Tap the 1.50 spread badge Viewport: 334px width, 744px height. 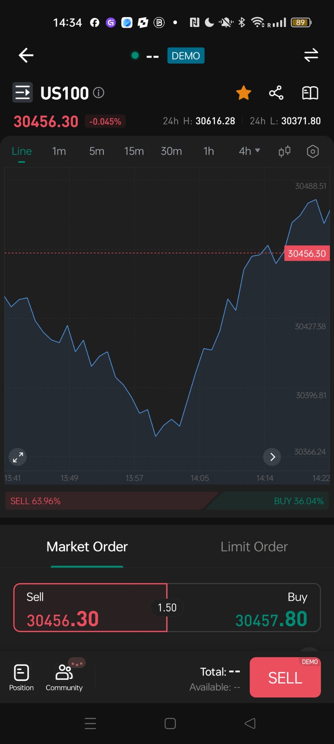[x=167, y=607]
